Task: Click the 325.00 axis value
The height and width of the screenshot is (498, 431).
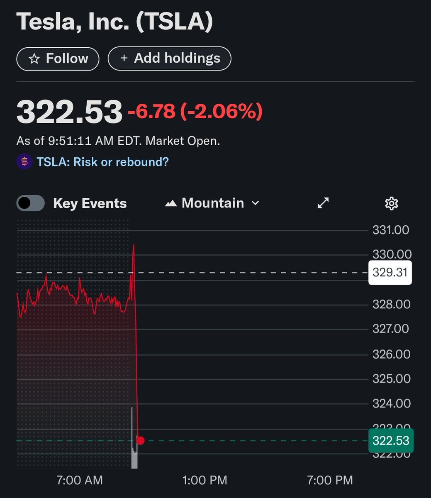Action: [x=392, y=378]
